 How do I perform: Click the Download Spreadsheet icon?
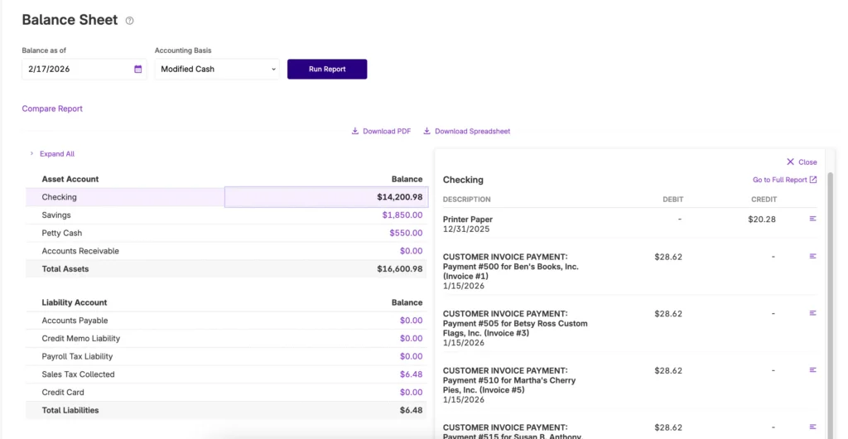(427, 131)
